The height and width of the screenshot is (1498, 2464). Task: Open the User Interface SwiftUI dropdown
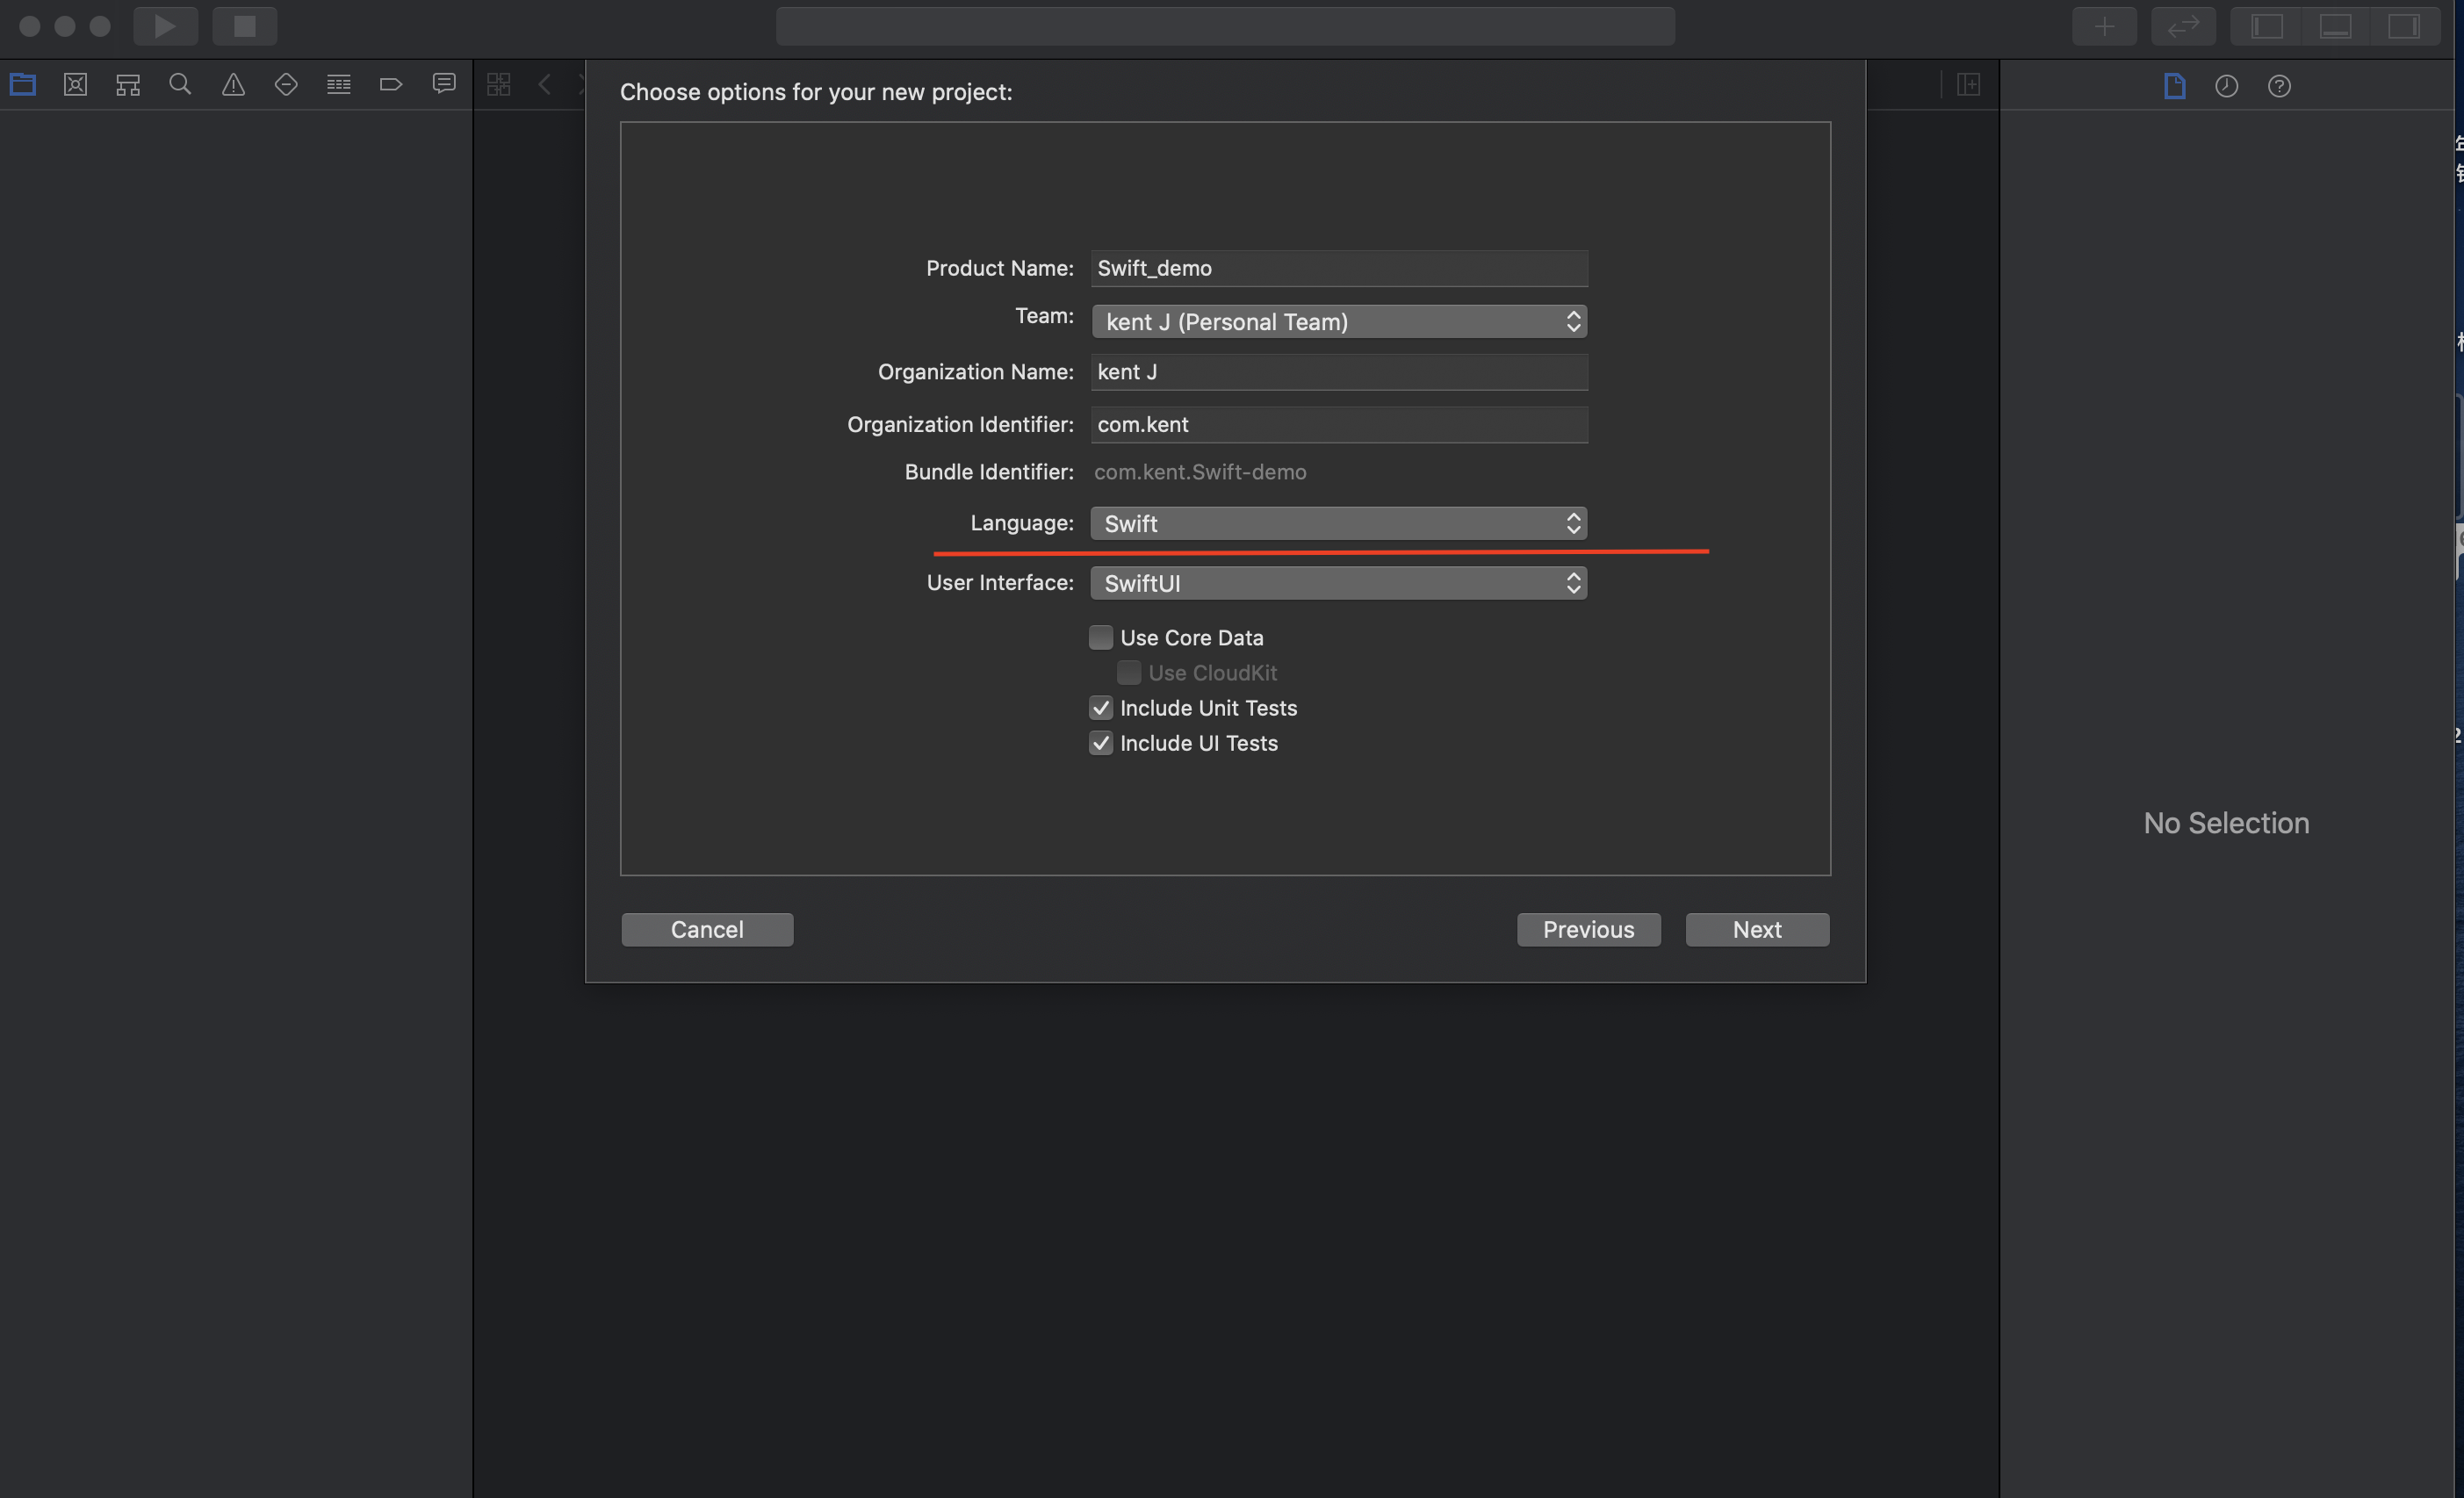[1338, 583]
